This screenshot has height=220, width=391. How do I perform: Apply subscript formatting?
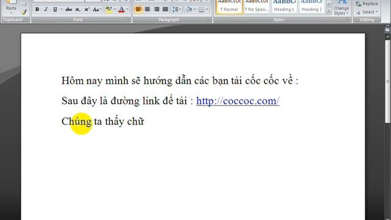(78, 10)
